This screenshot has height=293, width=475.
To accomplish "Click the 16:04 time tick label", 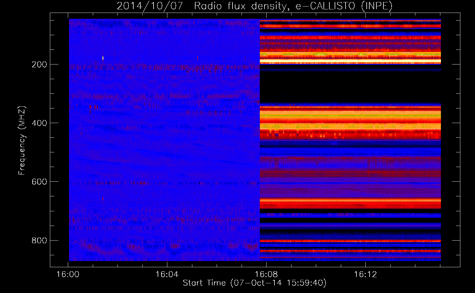I will pos(167,274).
